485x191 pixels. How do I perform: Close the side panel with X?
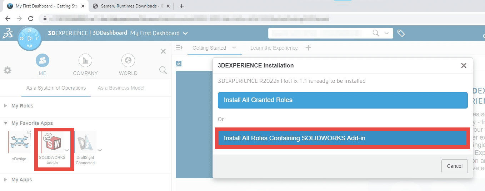click(x=163, y=51)
